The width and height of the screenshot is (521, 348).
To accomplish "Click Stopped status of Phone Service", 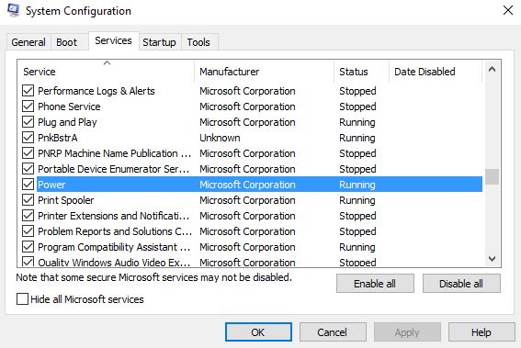I will tap(357, 107).
